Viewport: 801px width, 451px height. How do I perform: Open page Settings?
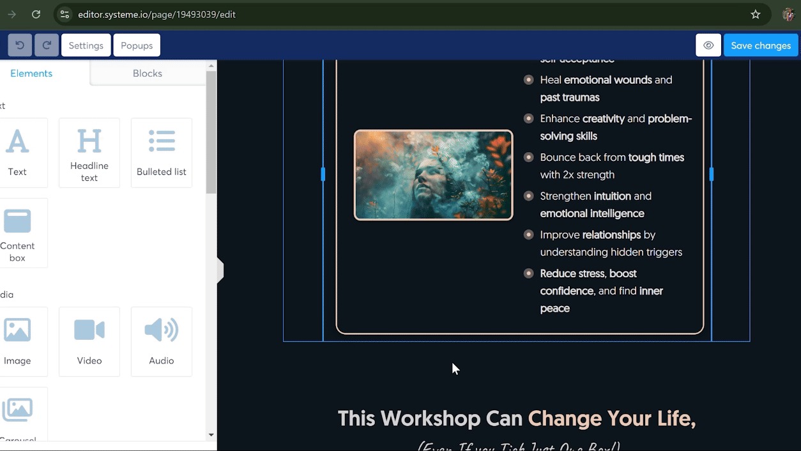(x=86, y=45)
